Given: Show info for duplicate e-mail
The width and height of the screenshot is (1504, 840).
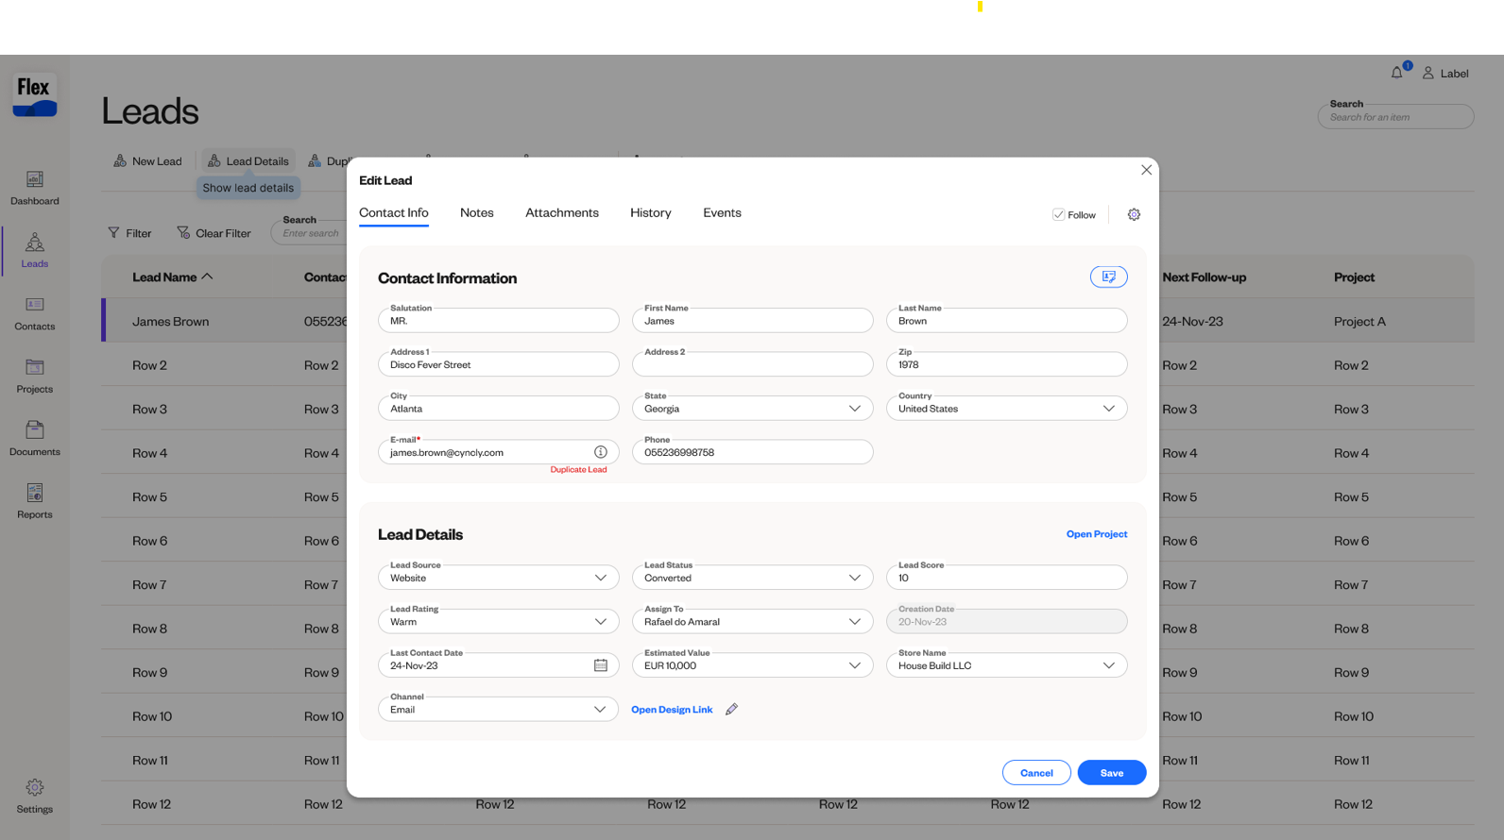Looking at the screenshot, I should pos(601,452).
